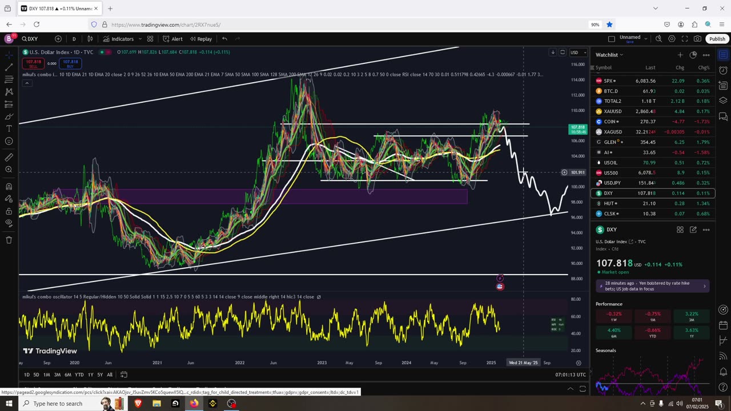
Task: Sort watchlist by Chg% column header
Action: tap(704, 67)
